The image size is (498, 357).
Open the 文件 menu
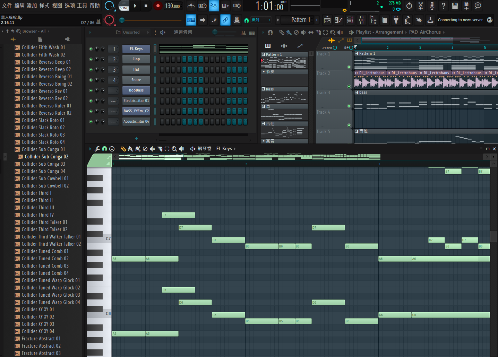click(x=7, y=6)
